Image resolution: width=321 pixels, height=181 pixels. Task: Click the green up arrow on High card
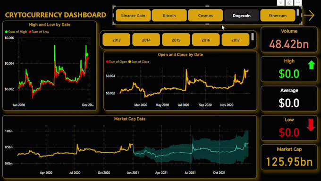312,65
